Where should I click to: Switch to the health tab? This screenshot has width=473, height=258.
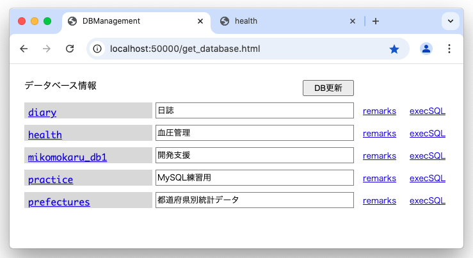tap(287, 21)
